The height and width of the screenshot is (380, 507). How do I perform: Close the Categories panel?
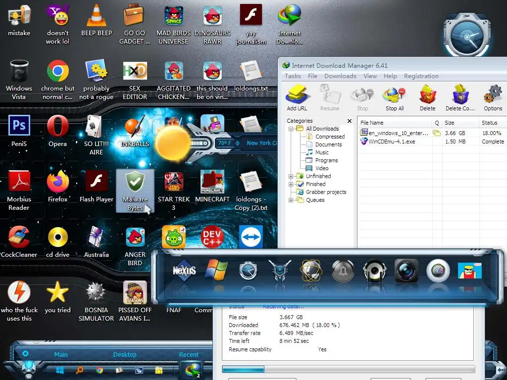click(349, 121)
